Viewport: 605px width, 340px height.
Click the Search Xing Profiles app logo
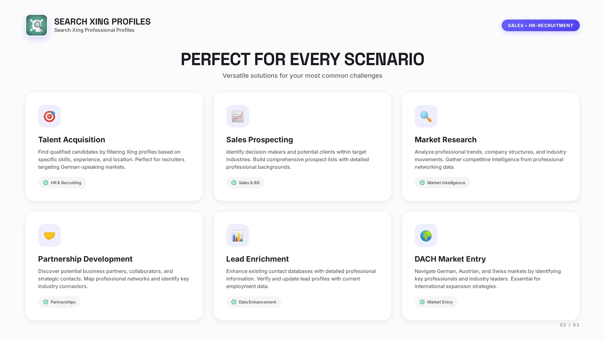[37, 25]
